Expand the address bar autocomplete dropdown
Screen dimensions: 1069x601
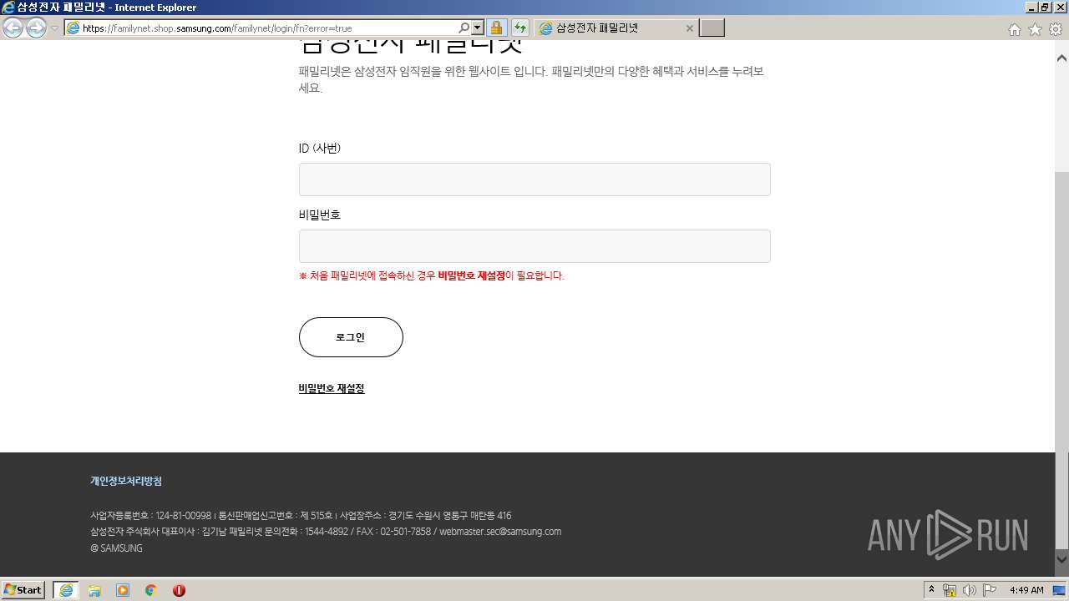point(478,28)
